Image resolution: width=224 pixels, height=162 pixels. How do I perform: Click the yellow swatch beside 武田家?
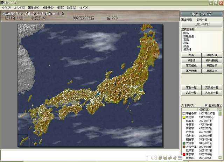tap(184, 117)
